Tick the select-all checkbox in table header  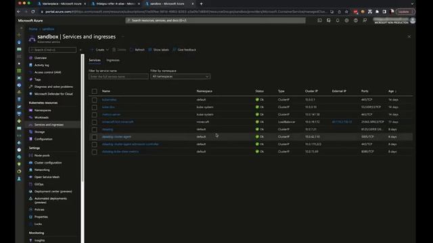(x=95, y=91)
